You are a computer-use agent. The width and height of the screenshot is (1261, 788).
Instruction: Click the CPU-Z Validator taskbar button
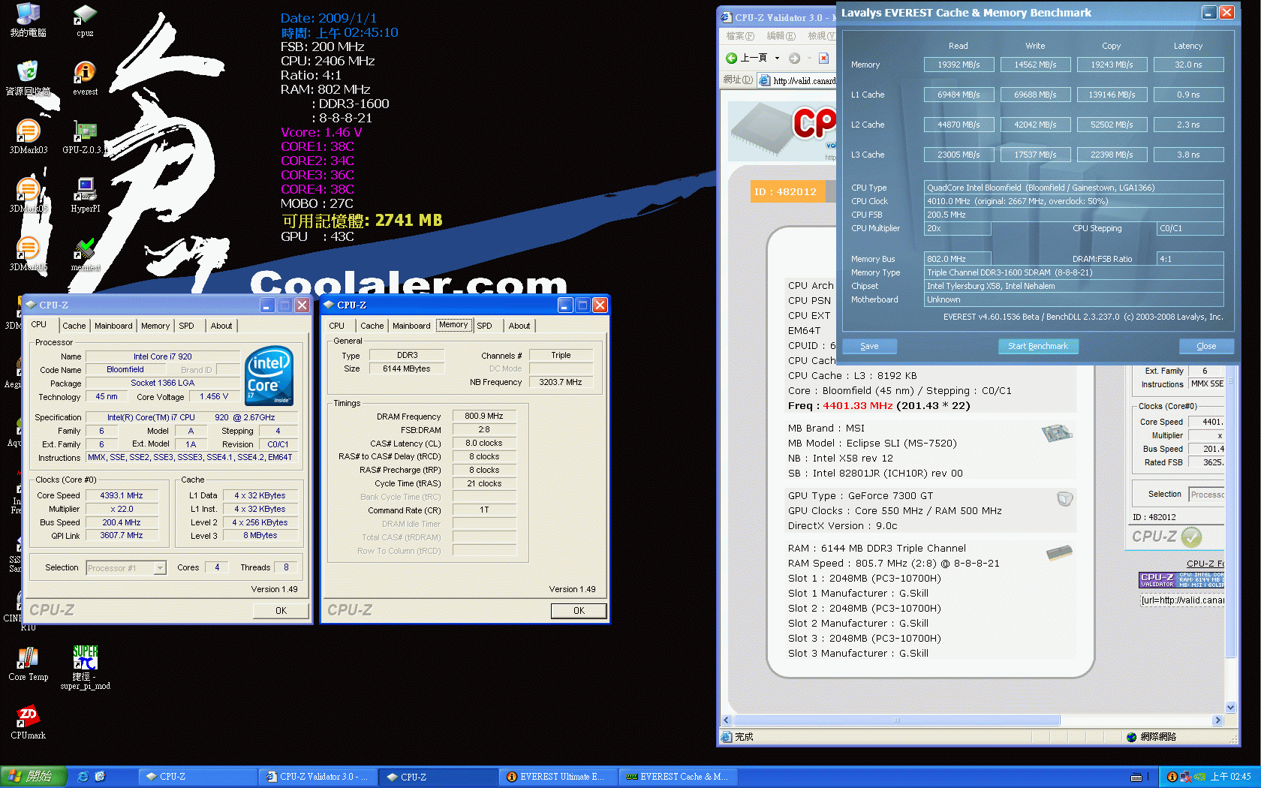[318, 777]
